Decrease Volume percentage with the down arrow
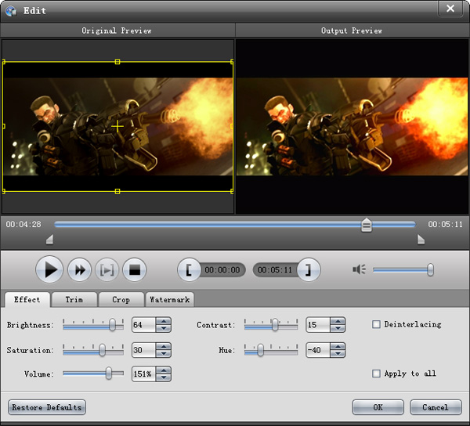Image resolution: width=470 pixels, height=426 pixels. 164,377
